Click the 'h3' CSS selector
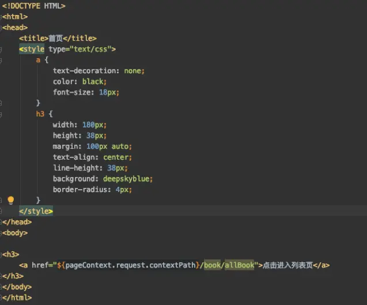 coord(40,114)
